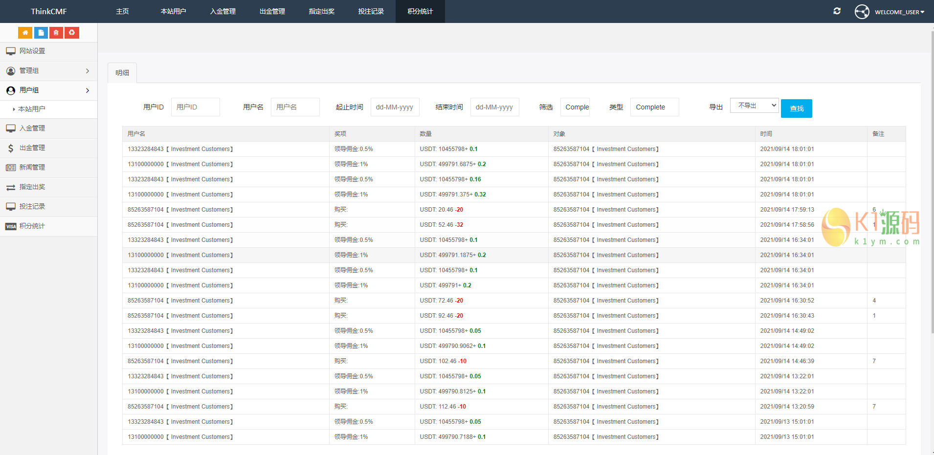Click the red trash icon button
Image resolution: width=934 pixels, height=455 pixels.
click(56, 33)
